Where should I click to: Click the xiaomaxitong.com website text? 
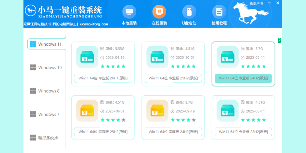[x=94, y=24]
